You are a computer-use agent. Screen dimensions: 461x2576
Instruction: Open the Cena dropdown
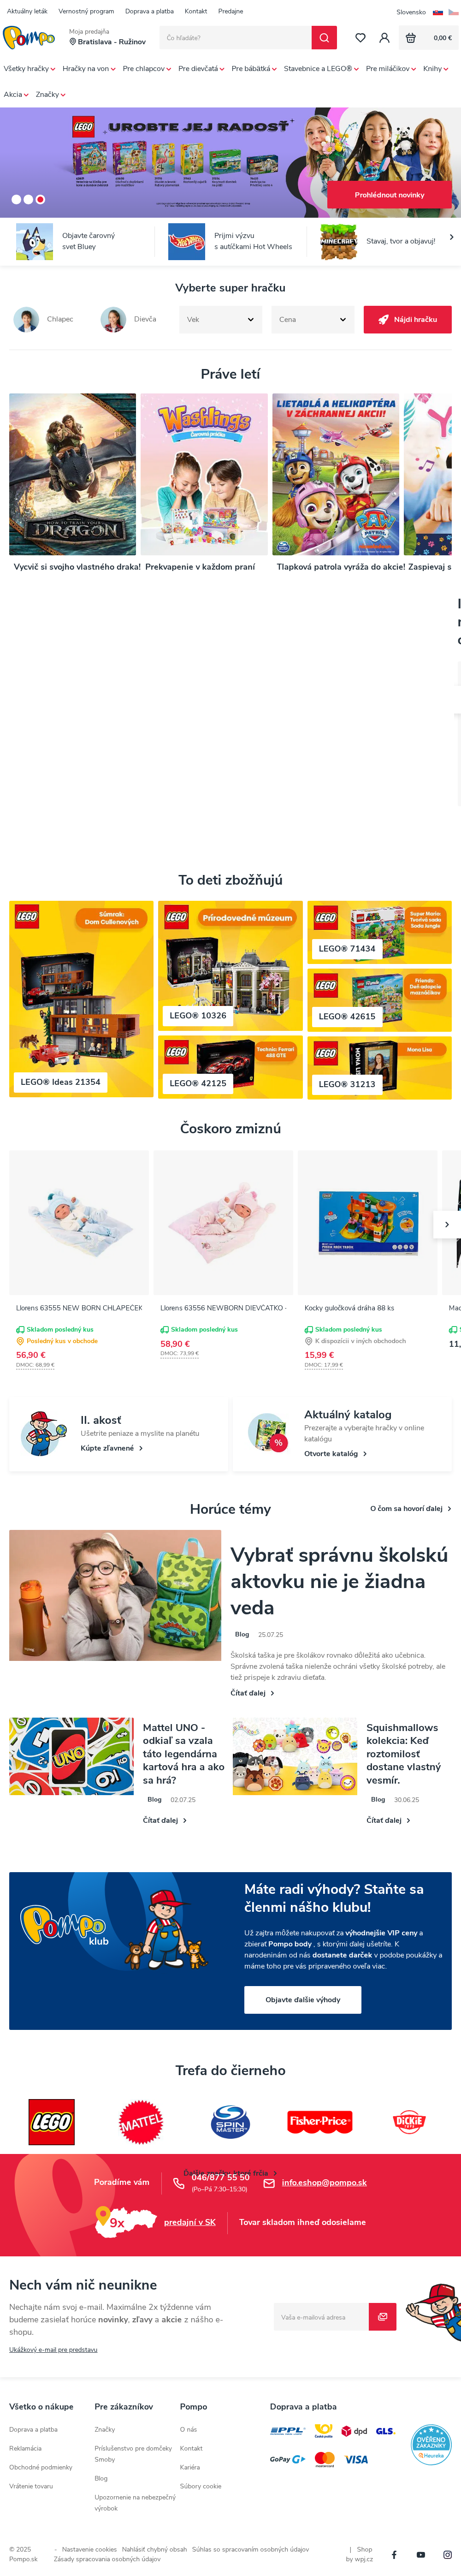pyautogui.click(x=313, y=319)
